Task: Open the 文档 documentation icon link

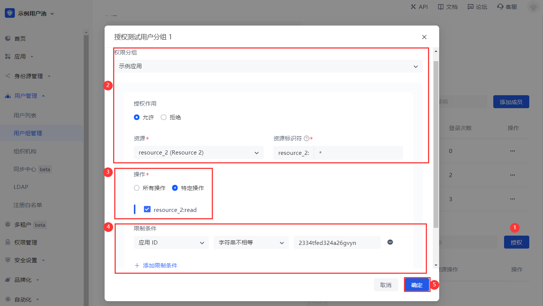Action: pyautogui.click(x=441, y=7)
